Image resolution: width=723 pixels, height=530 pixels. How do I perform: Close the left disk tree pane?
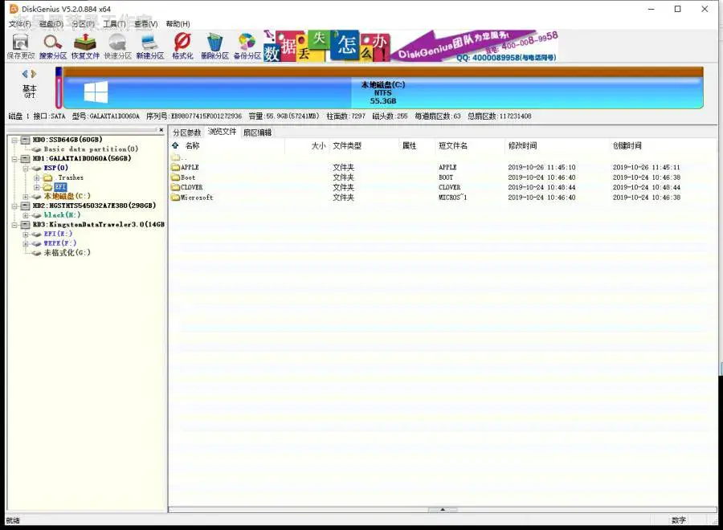coord(161,130)
